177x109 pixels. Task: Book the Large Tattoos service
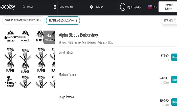174,102
